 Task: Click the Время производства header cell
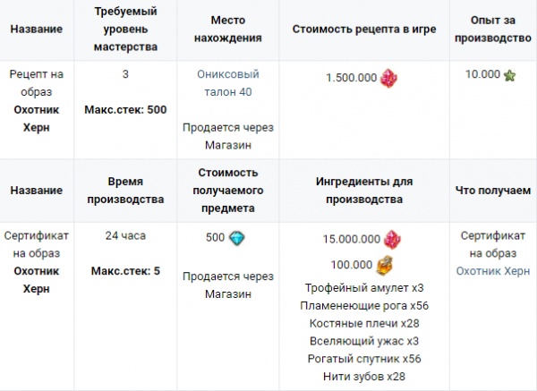pyautogui.click(x=125, y=190)
